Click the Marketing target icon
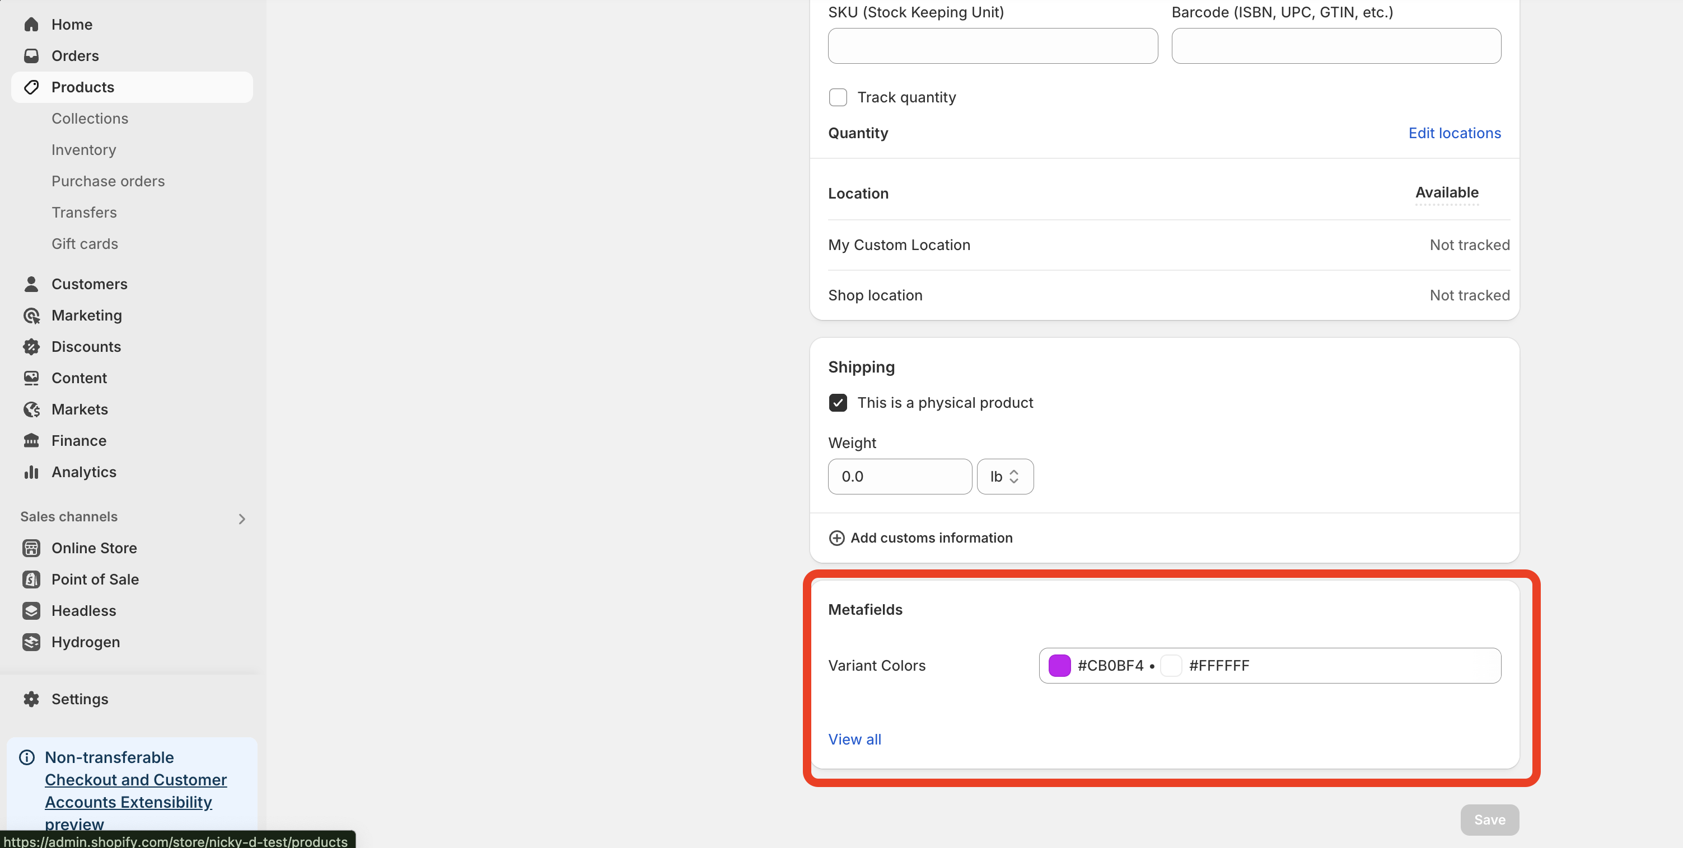 click(x=31, y=316)
